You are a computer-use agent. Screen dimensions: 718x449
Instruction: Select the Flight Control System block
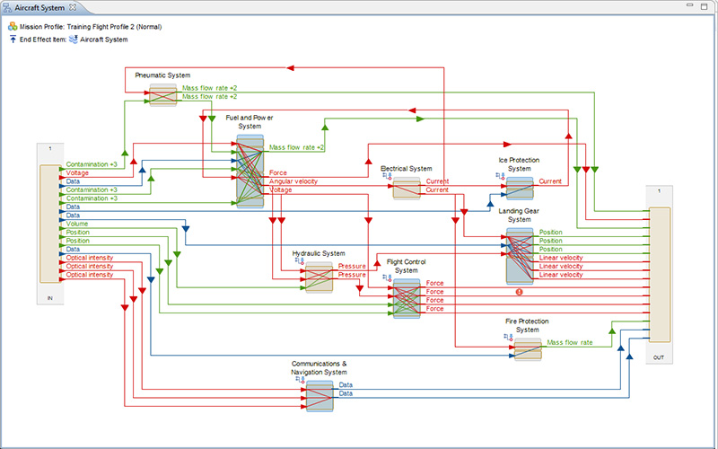pos(407,299)
